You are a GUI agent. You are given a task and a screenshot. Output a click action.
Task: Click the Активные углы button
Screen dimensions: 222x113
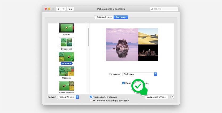[x=156, y=97]
